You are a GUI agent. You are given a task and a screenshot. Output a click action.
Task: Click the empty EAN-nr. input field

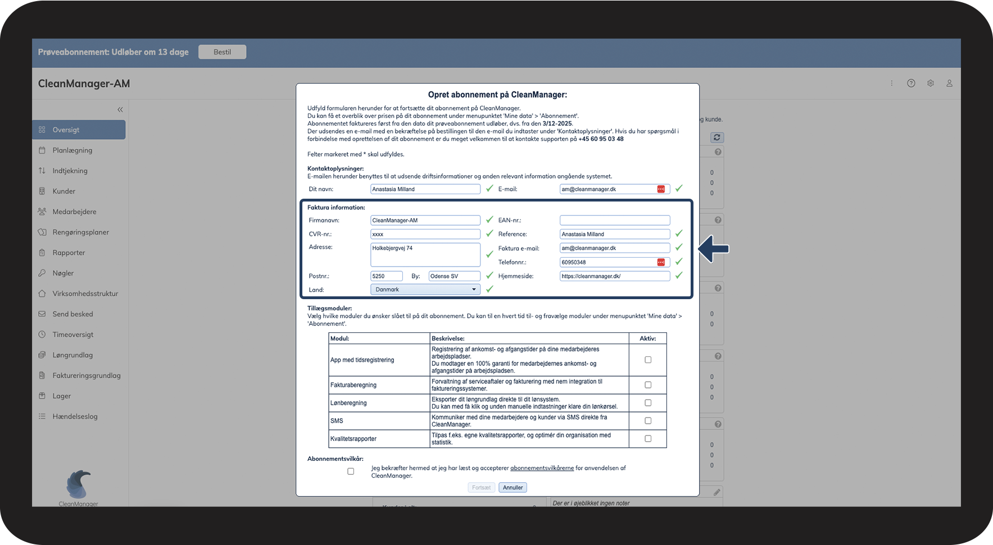pyautogui.click(x=615, y=221)
